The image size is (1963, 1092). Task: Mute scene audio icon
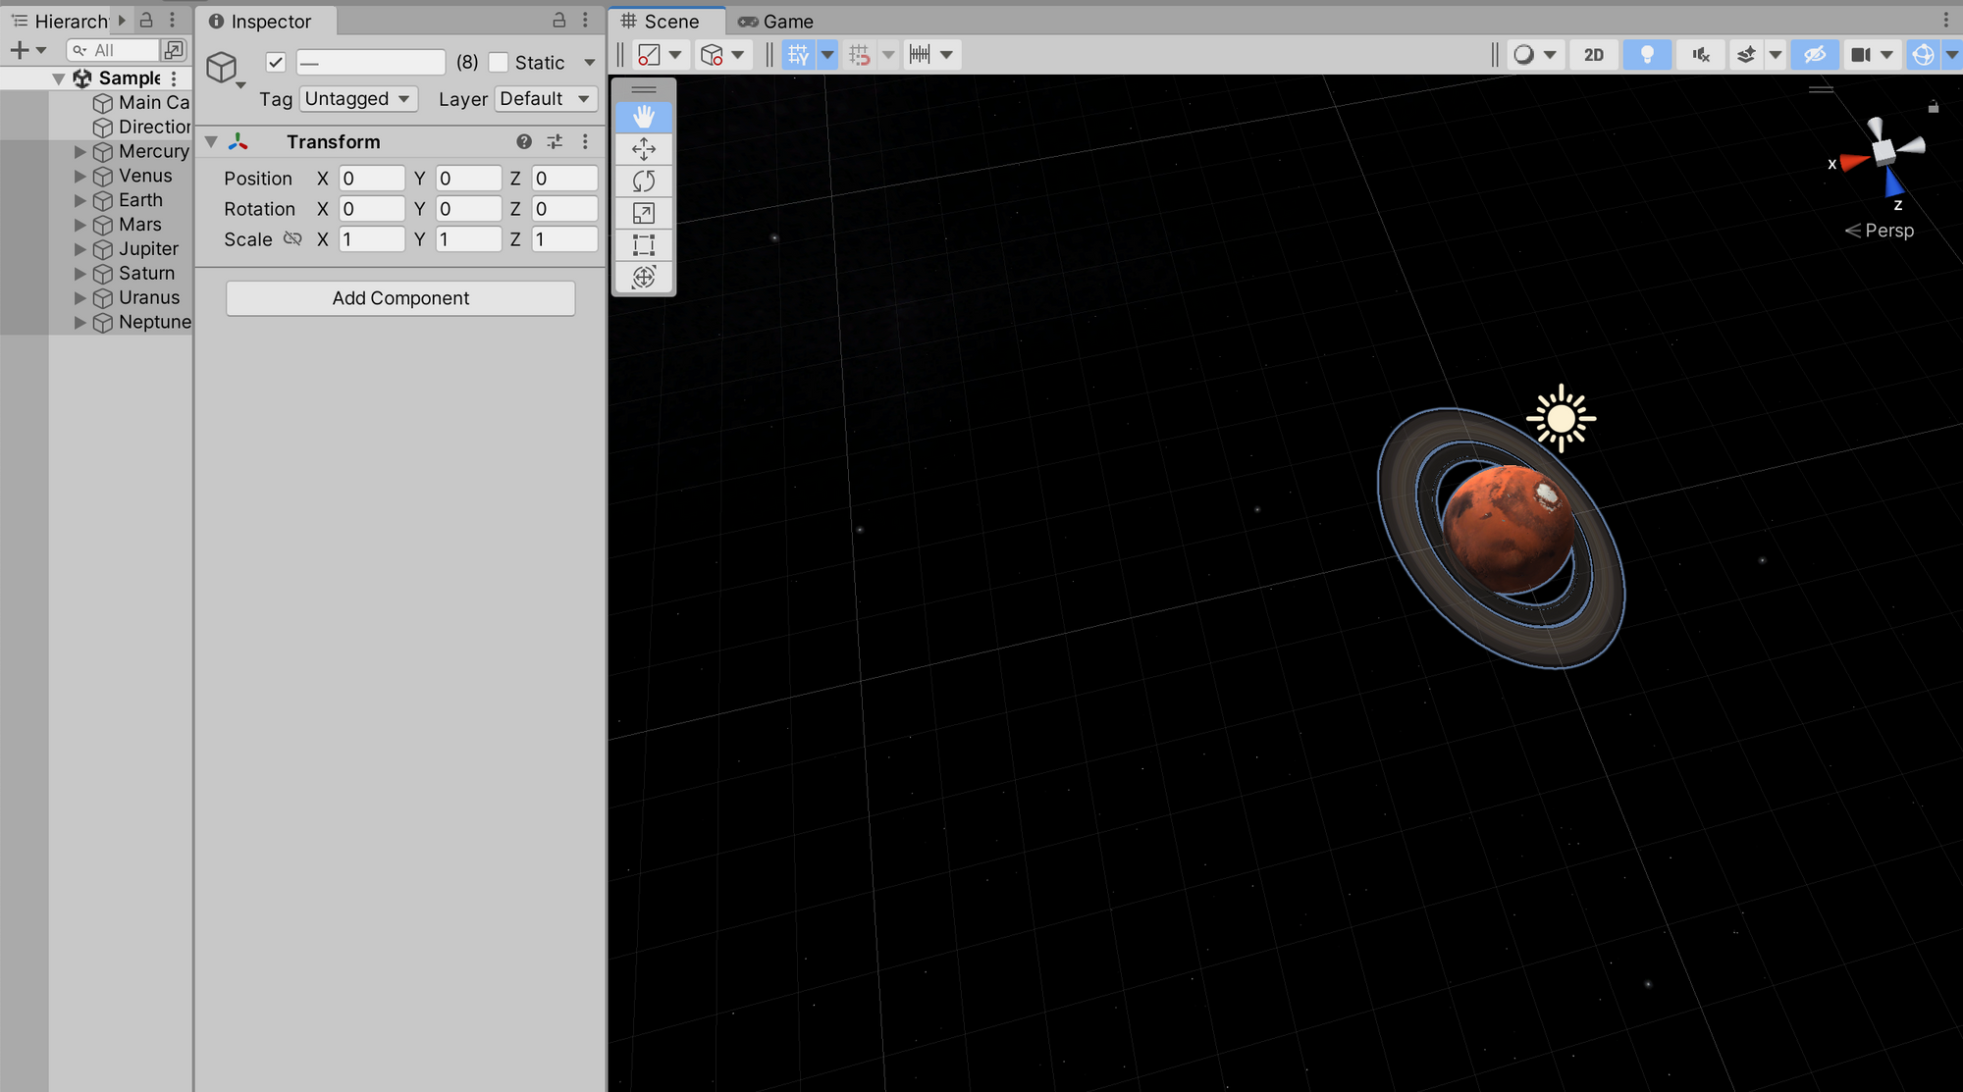coord(1701,55)
